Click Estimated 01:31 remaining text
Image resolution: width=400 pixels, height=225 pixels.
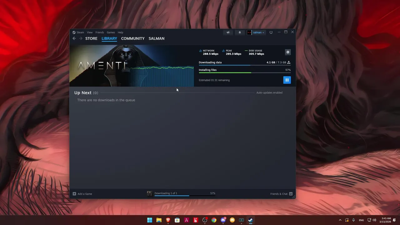point(214,80)
